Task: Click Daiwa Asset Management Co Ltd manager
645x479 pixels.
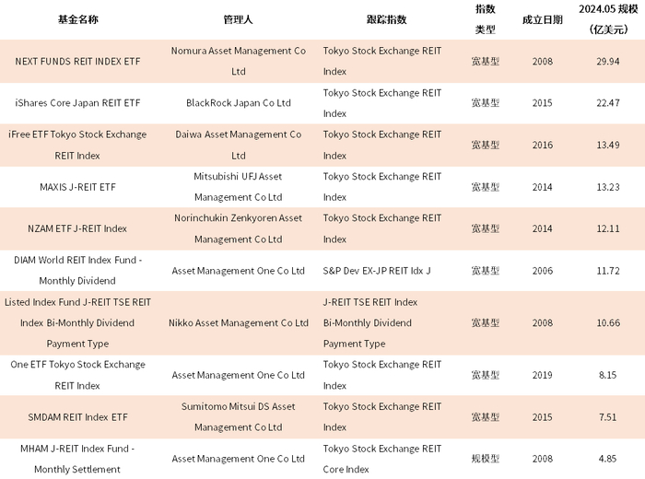Action: tap(238, 146)
